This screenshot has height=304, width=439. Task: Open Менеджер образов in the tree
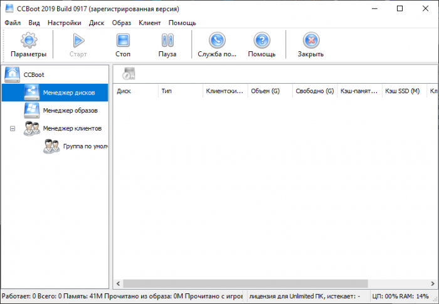tap(70, 110)
